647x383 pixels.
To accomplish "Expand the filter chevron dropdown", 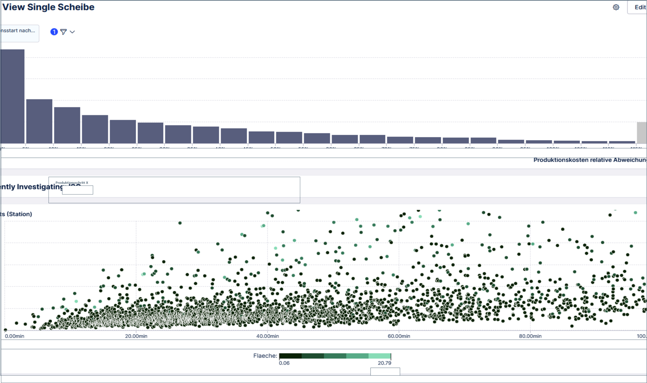I will point(72,32).
